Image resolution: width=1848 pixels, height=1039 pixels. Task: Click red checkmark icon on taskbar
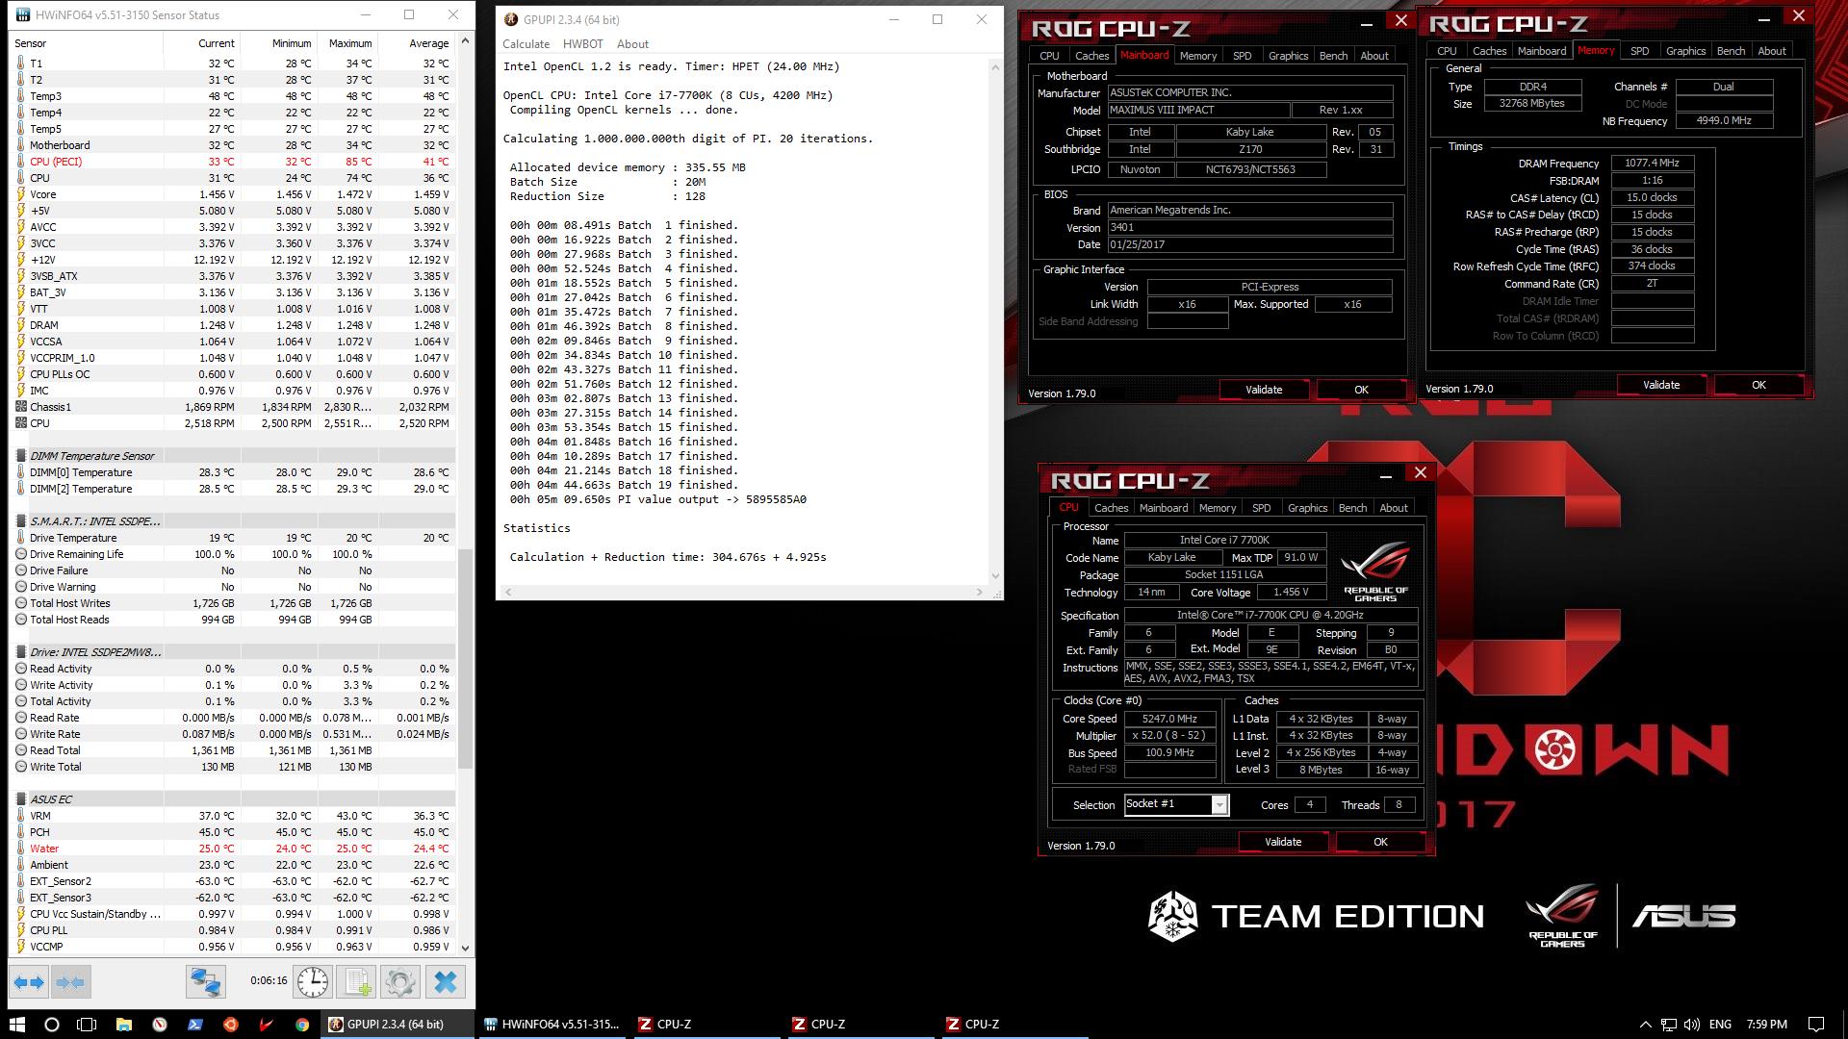266,1025
